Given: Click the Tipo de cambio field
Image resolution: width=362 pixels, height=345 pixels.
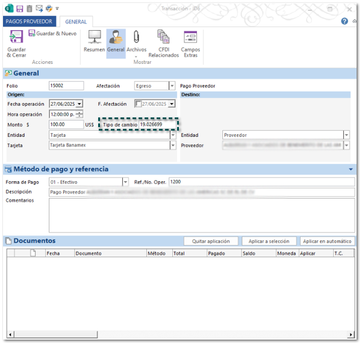Looking at the screenshot, I should 158,125.
